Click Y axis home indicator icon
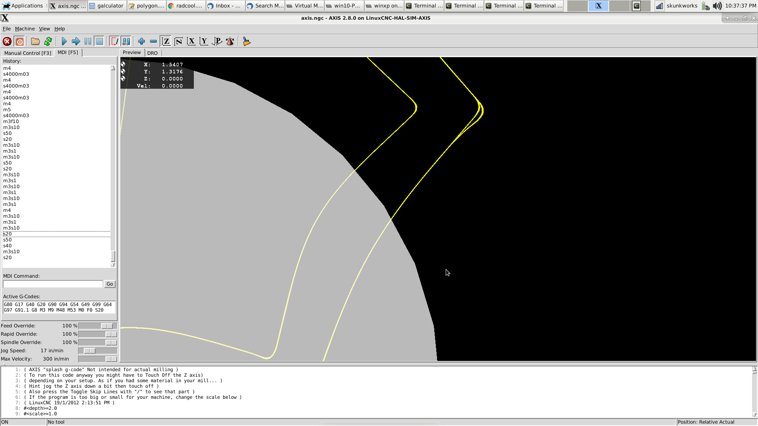Screen dimensions: 758x426 coord(123,71)
